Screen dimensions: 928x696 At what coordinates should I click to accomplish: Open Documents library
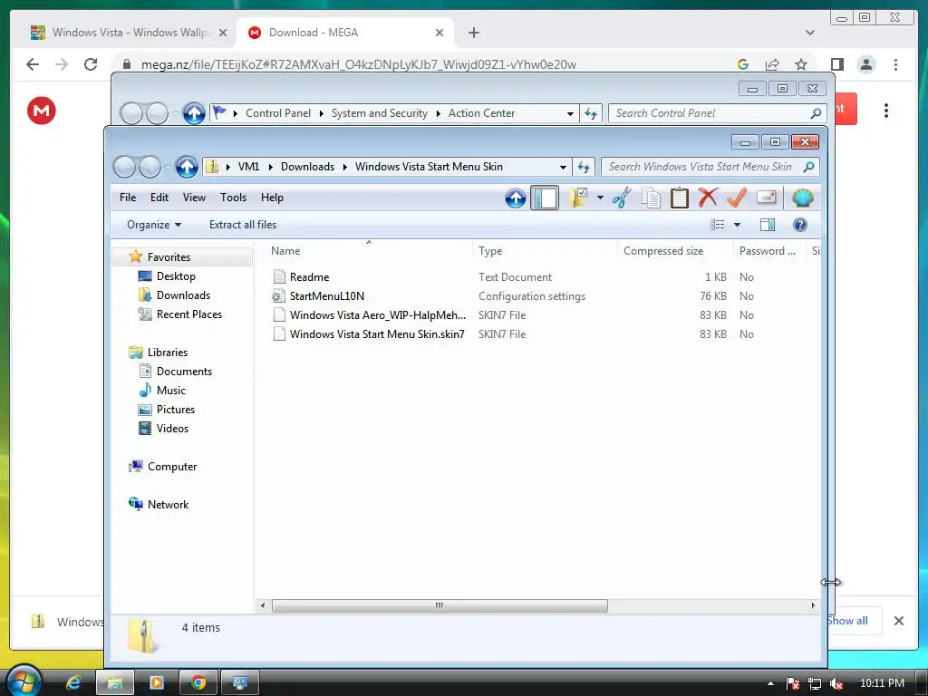tap(184, 371)
